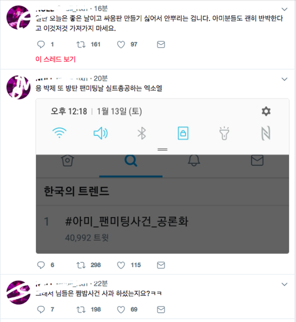This screenshot has width=296, height=322.
Task: Open the 20분 timestamp link
Action: tap(101, 78)
